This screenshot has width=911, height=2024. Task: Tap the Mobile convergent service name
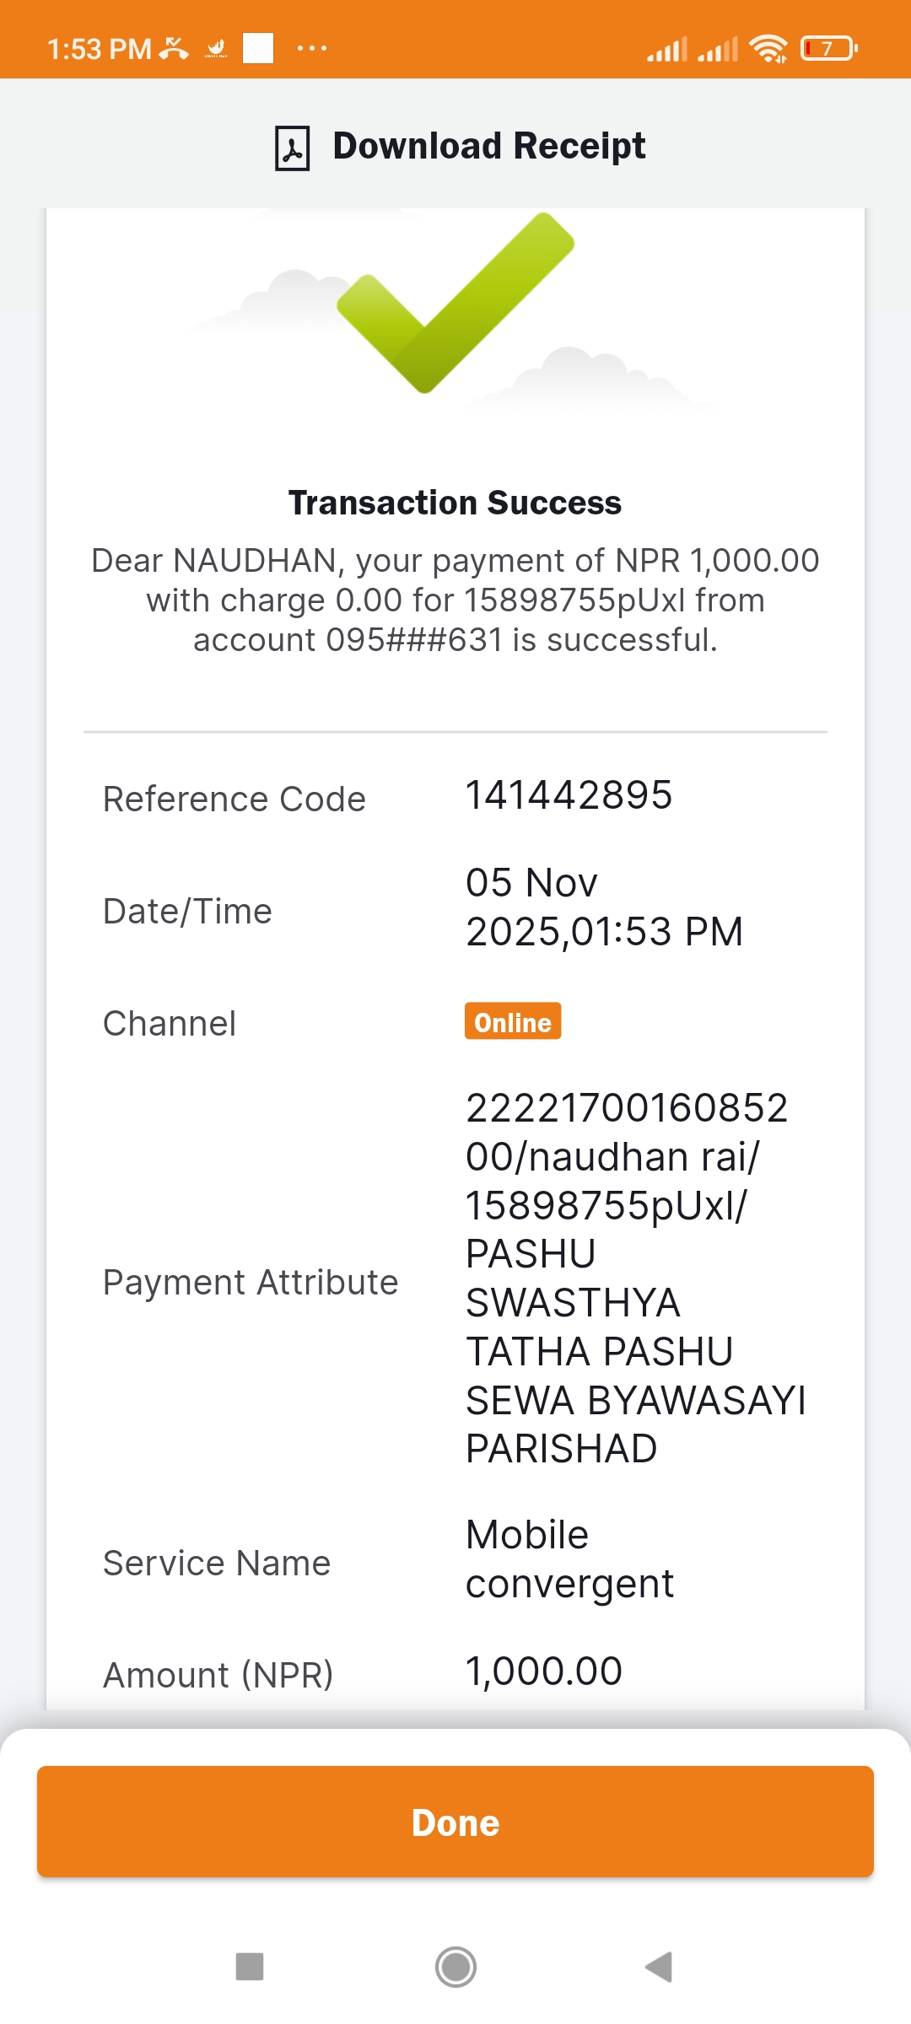point(569,1558)
